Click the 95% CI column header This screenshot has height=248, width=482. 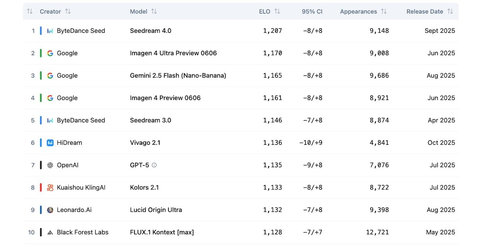312,12
